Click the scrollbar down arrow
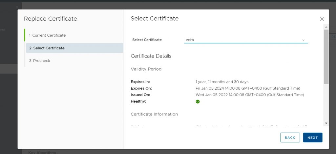This screenshot has height=154, width=336. 326,123
